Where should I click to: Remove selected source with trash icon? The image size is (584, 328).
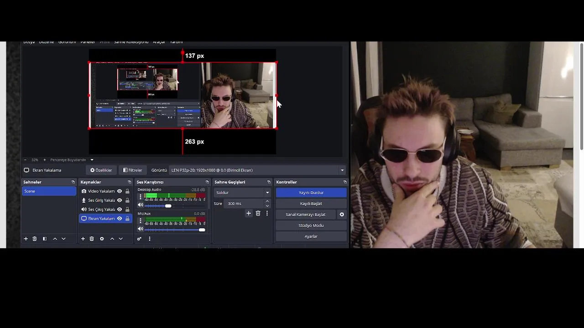[x=92, y=239]
